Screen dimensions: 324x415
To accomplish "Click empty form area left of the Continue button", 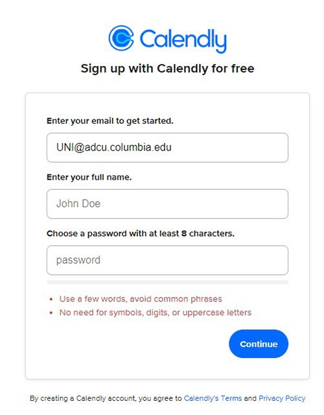I will [132, 344].
